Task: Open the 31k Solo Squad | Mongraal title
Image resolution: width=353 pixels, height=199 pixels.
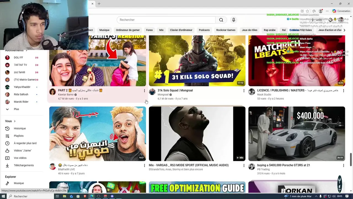Action: [x=175, y=90]
